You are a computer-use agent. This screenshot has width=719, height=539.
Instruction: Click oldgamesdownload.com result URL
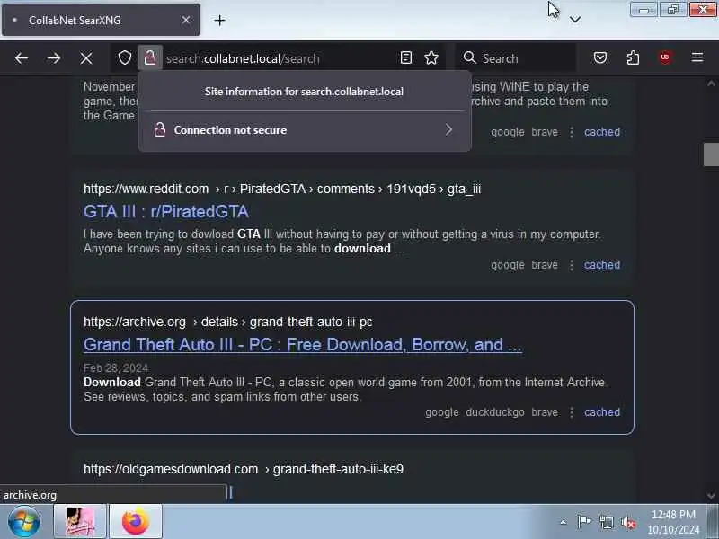click(244, 469)
